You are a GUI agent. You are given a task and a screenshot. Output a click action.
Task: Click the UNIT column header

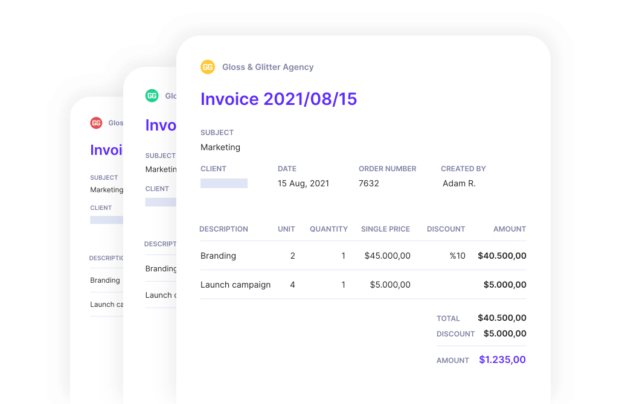[x=286, y=229]
